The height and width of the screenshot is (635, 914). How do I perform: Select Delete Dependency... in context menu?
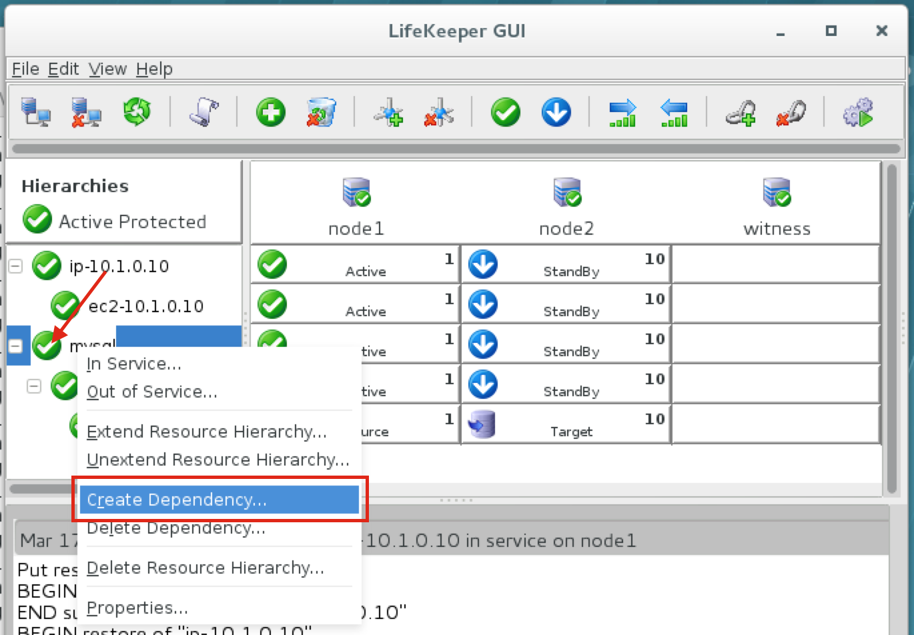(219, 528)
